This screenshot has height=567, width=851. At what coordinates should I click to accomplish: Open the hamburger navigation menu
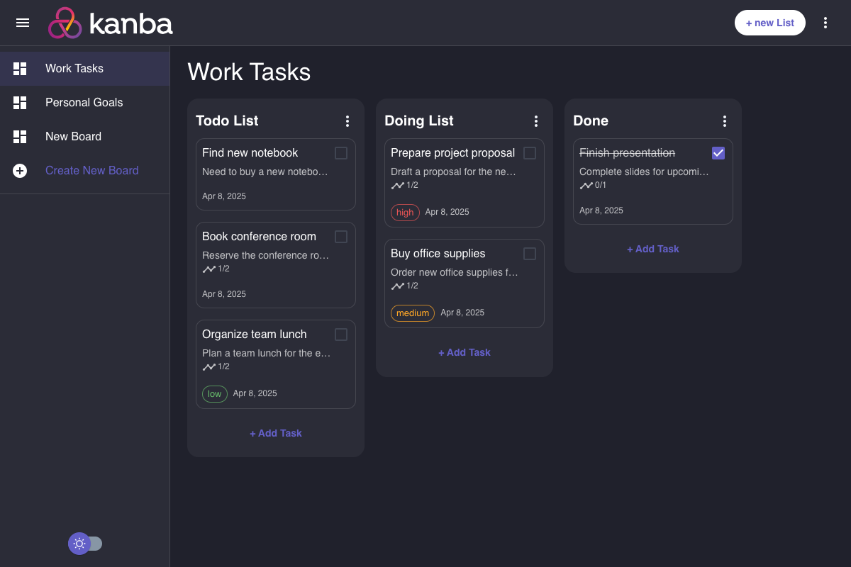click(23, 23)
